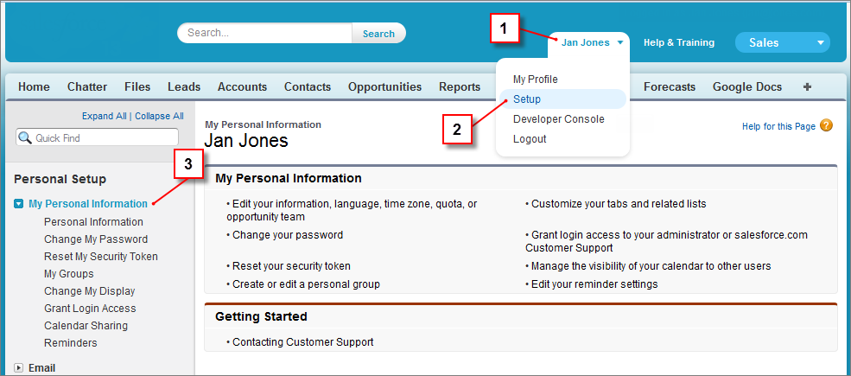Go to the Accounts tab
This screenshot has height=376, width=851.
click(x=242, y=86)
